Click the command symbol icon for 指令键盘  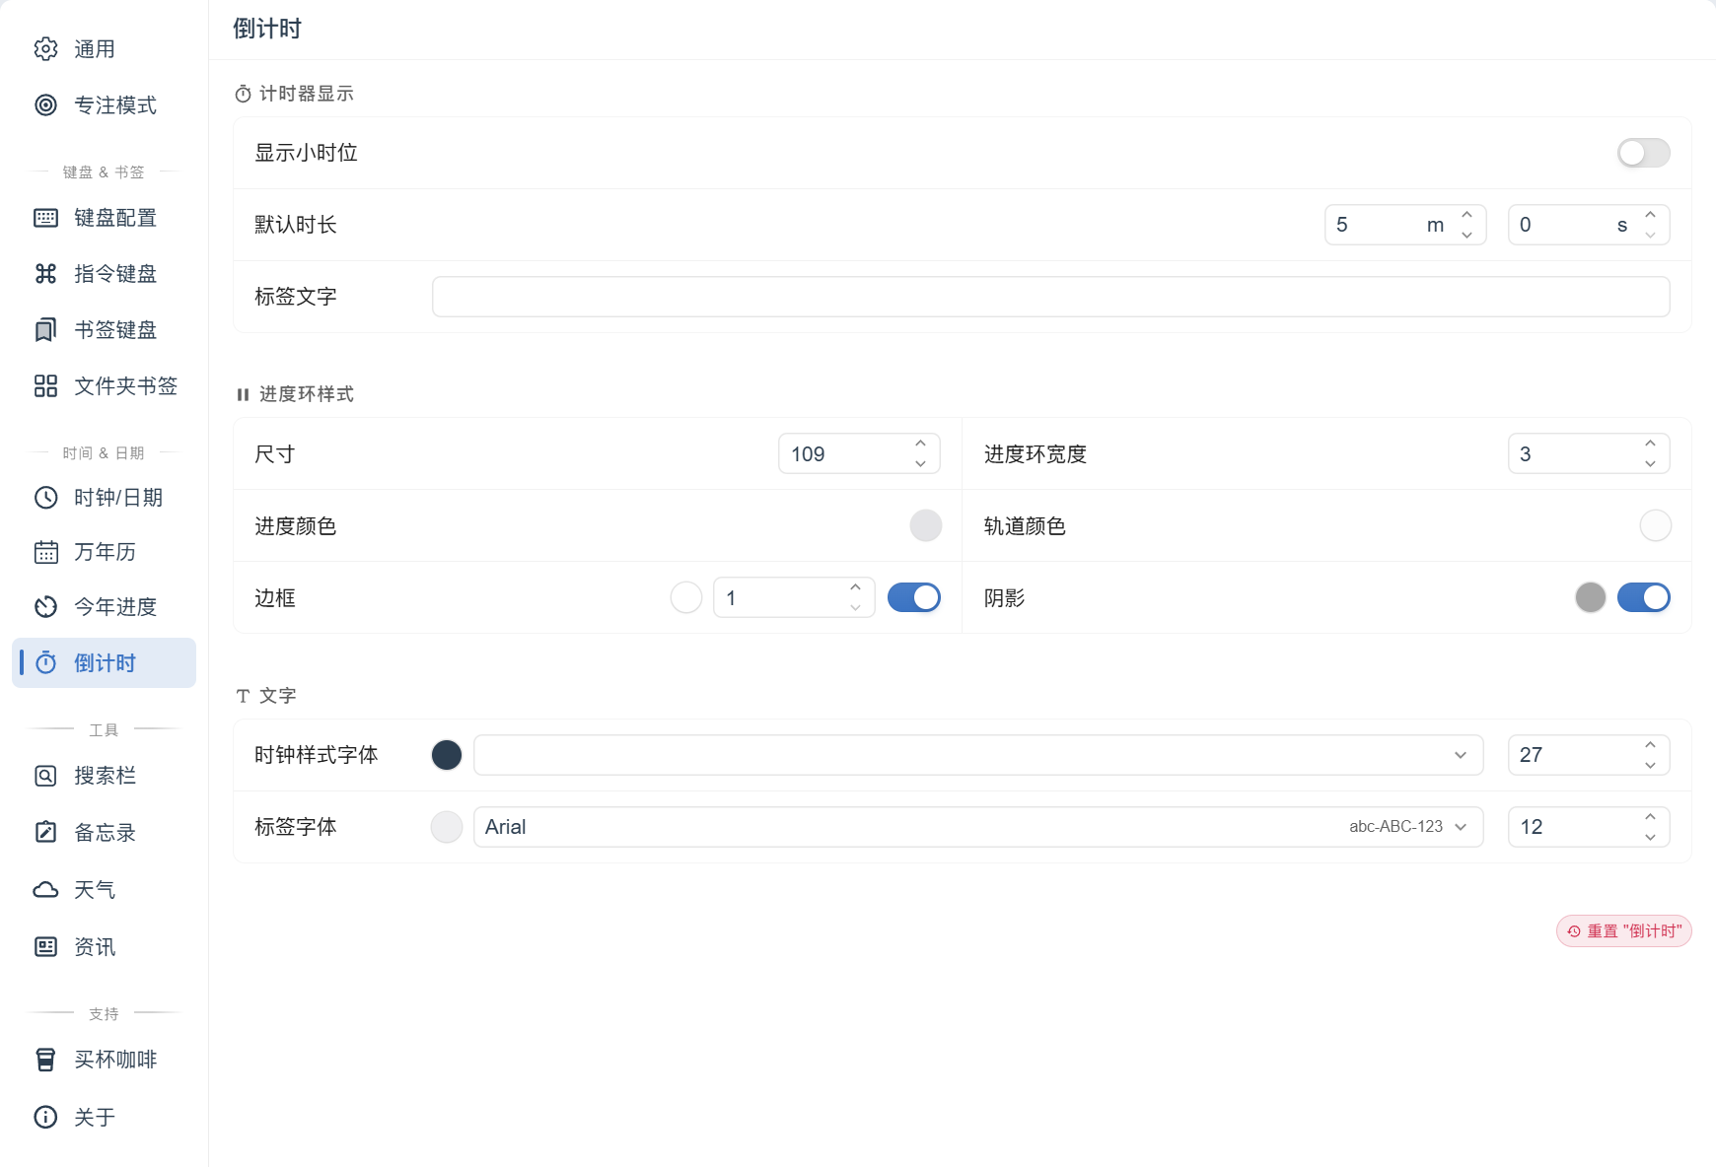pos(46,274)
